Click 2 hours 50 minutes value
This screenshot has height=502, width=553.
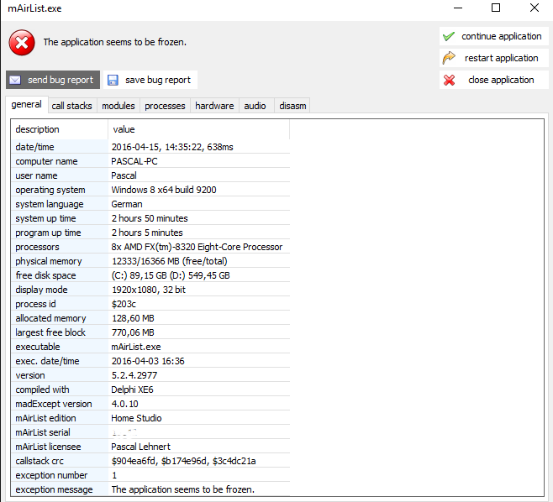(150, 218)
